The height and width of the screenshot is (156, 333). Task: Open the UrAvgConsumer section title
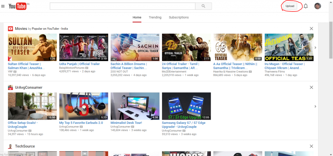tap(29, 87)
